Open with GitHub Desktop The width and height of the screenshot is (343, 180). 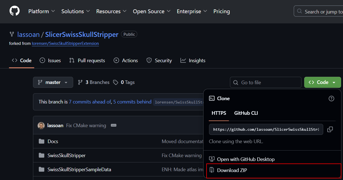tap(246, 159)
